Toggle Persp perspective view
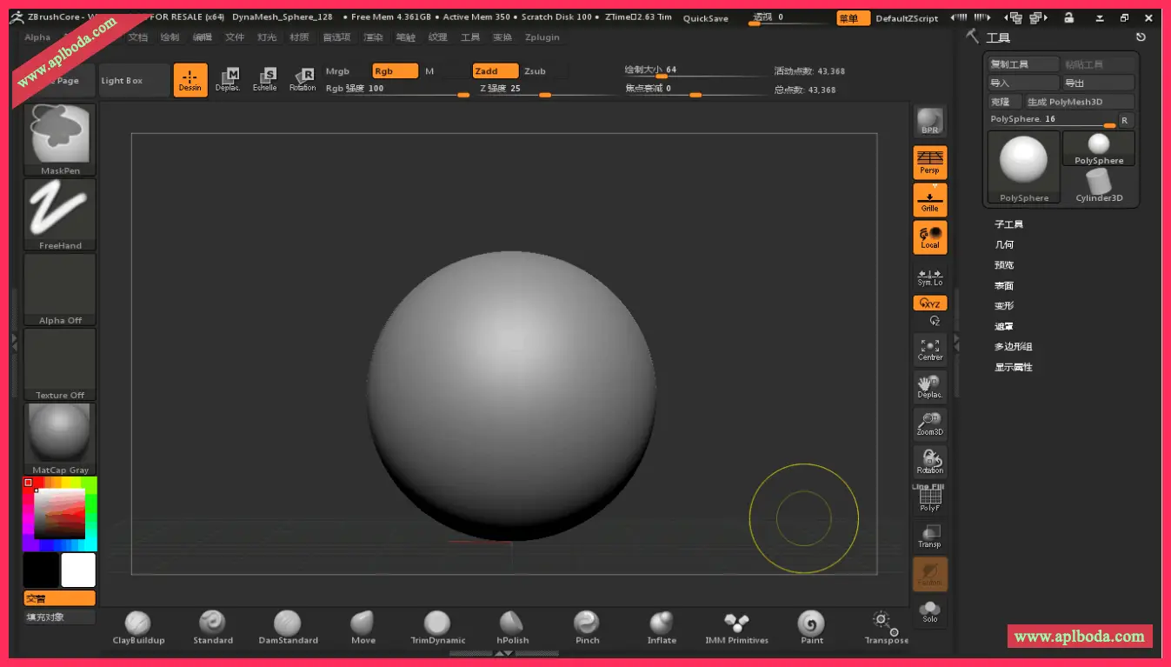1171x667 pixels. [929, 162]
